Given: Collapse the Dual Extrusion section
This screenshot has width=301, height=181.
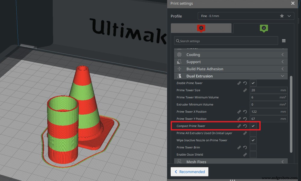Looking at the screenshot, I should pos(282,76).
